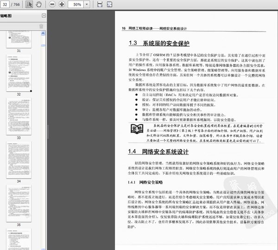Open page 31 thumbnail
Image resolution: width=278 pixels, height=250 pixels.
[x=19, y=39]
